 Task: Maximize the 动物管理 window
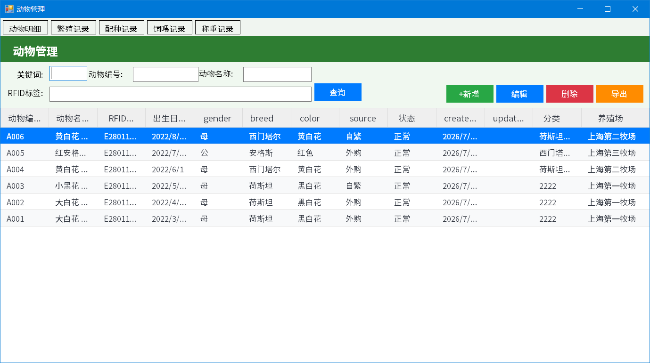pos(608,9)
